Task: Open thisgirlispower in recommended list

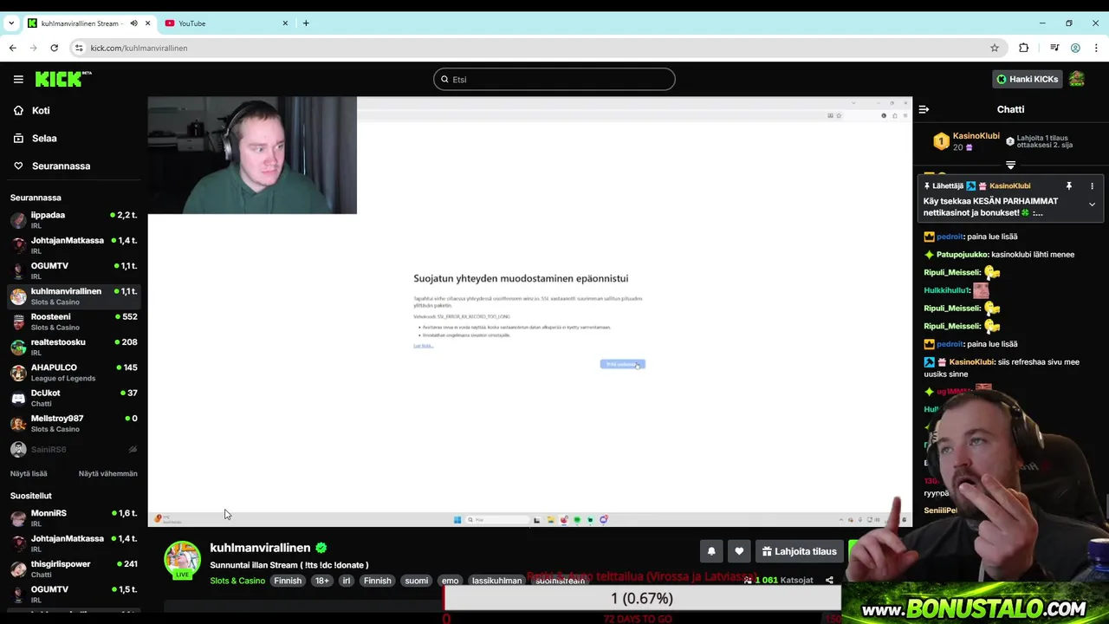Action: [x=74, y=569]
